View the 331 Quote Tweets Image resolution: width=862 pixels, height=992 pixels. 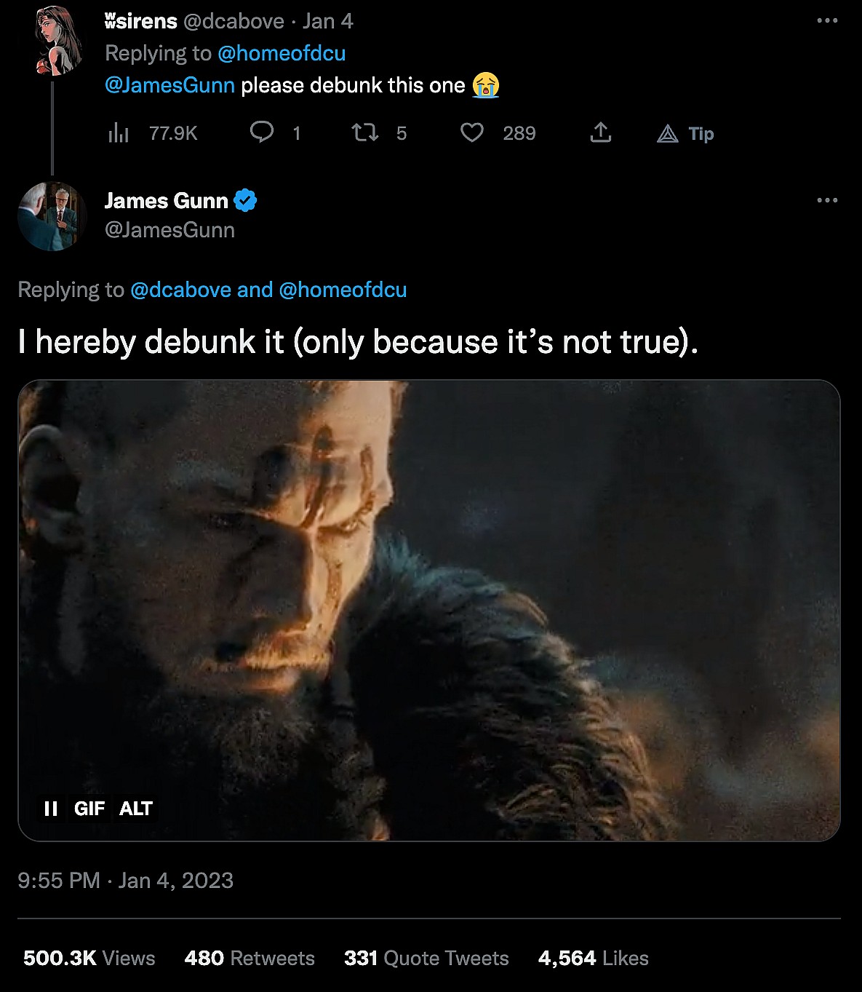point(426,958)
